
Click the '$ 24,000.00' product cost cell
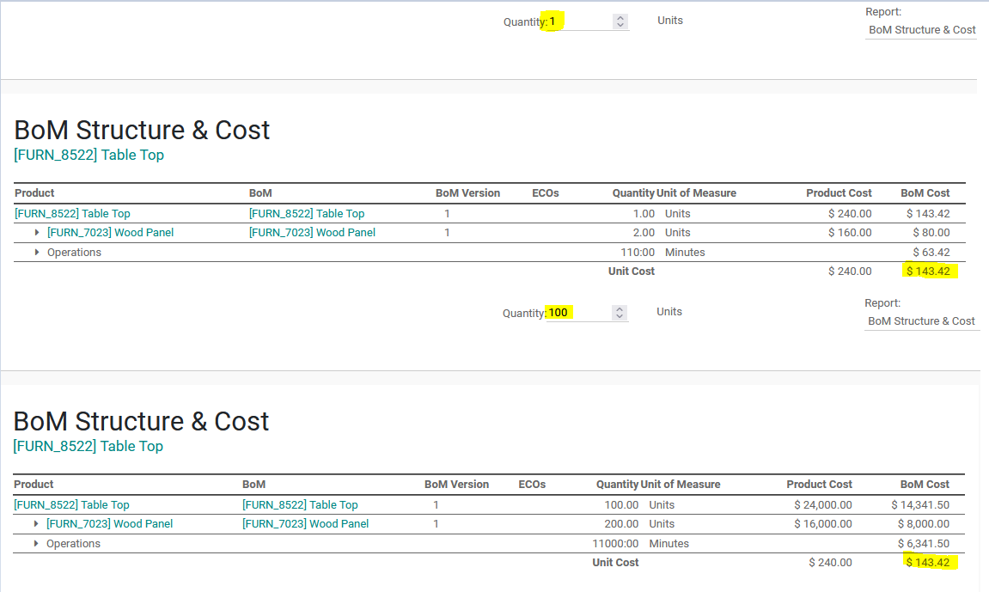point(823,505)
